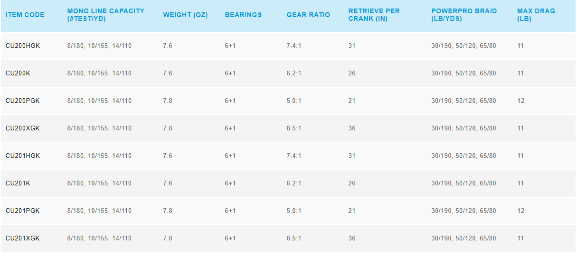Click the POWERPRO BRAID column header
The height and width of the screenshot is (257, 577).
[464, 15]
